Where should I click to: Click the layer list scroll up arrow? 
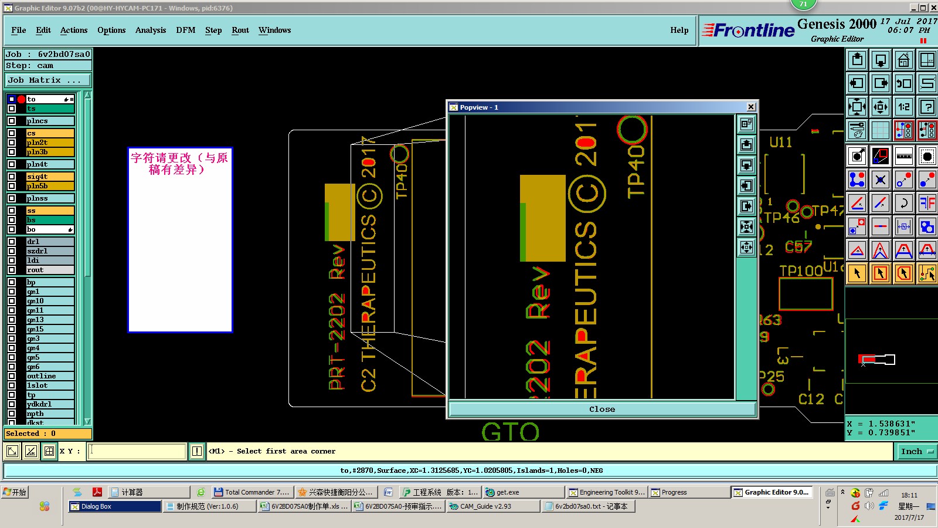[x=87, y=95]
